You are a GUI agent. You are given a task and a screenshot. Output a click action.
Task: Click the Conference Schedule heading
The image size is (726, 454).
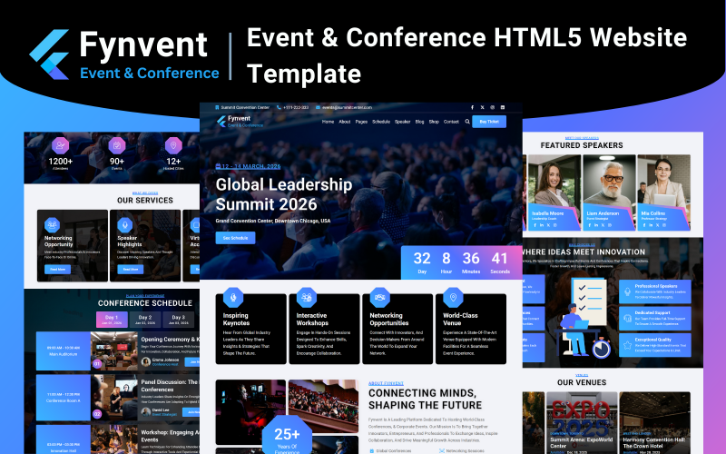click(x=145, y=303)
